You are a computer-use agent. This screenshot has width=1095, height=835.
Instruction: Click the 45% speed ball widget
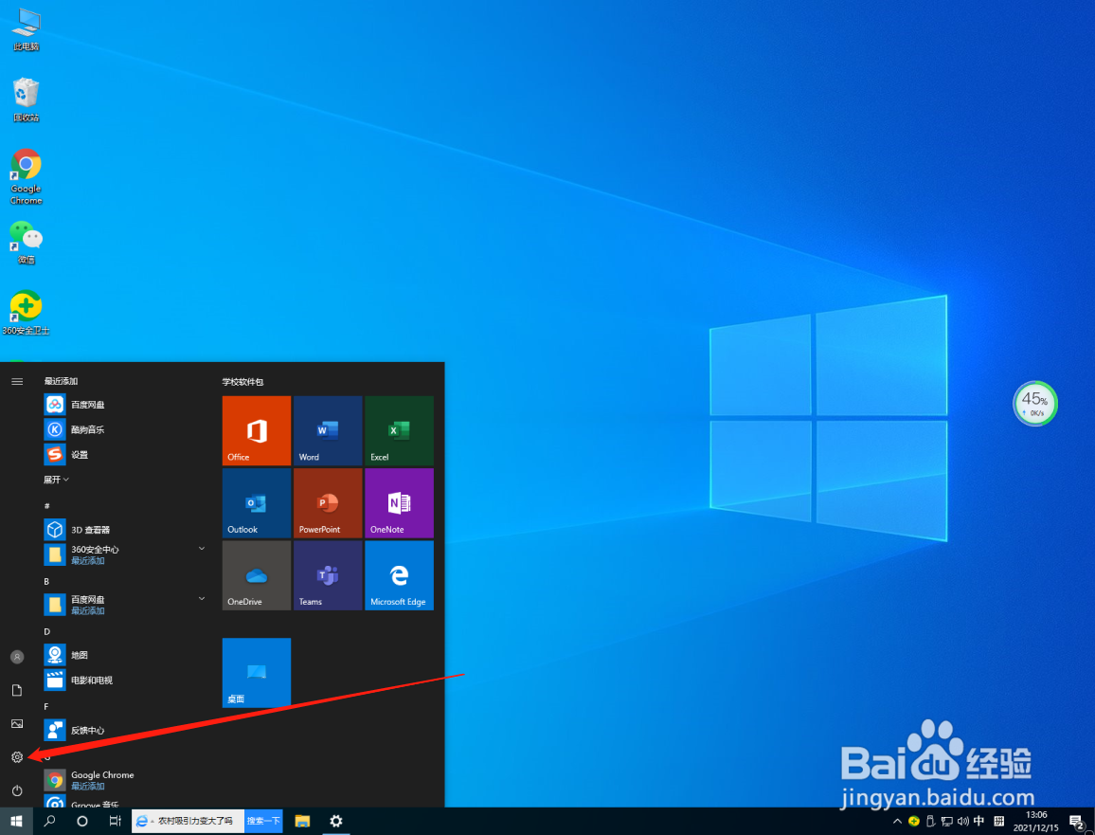pyautogui.click(x=1034, y=403)
